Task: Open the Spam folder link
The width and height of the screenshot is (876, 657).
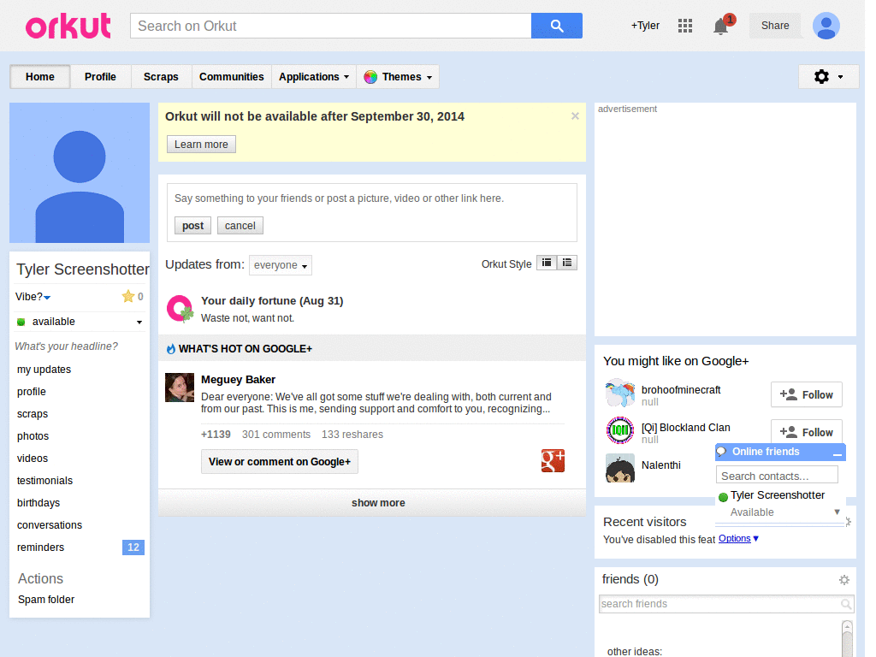Action: (x=46, y=600)
